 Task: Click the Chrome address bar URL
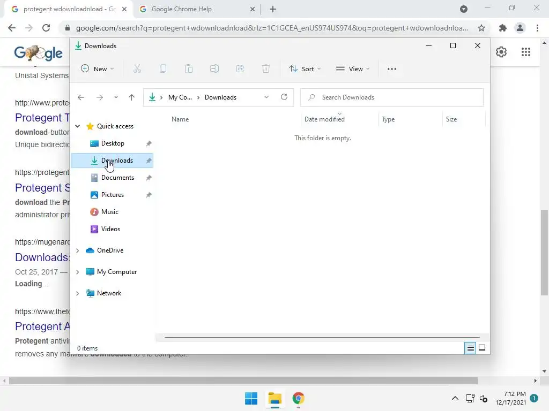(272, 28)
